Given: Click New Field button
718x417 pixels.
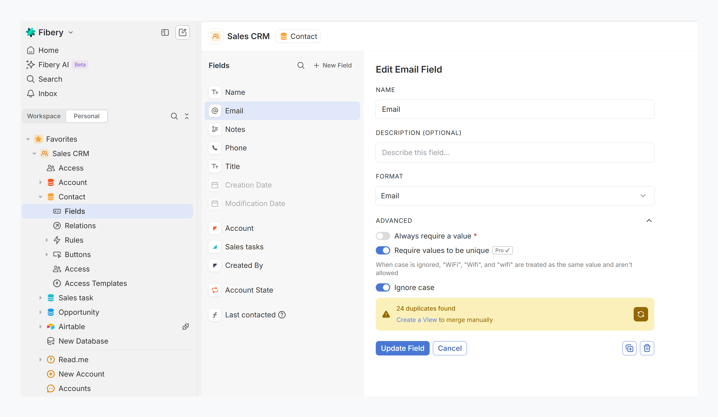Looking at the screenshot, I should tap(333, 65).
